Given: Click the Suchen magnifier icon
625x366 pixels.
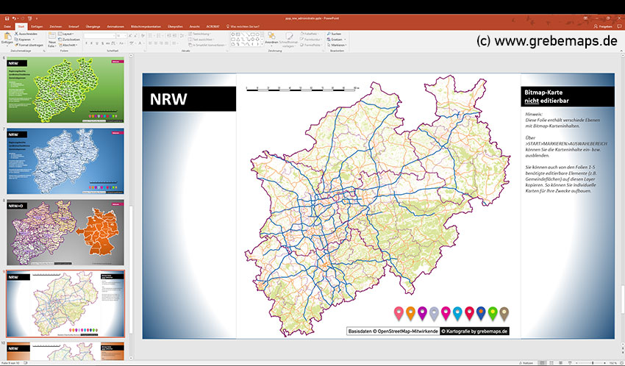Looking at the screenshot, I should [328, 34].
